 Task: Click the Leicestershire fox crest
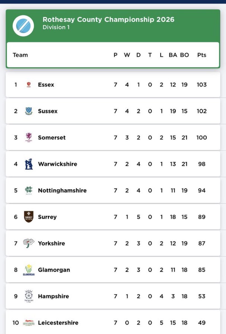(x=29, y=323)
